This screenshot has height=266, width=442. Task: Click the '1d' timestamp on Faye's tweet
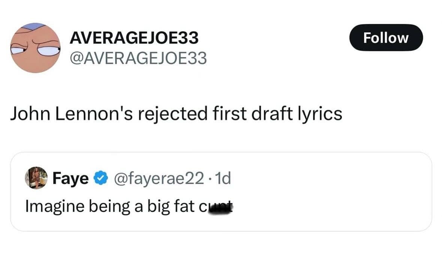tap(224, 178)
